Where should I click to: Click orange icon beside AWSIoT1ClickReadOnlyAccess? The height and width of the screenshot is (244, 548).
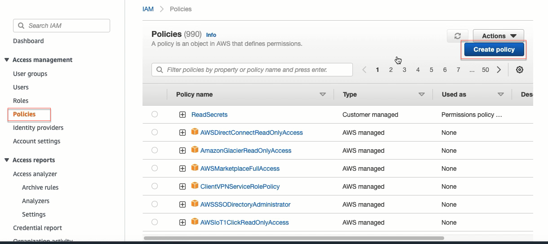point(195,222)
